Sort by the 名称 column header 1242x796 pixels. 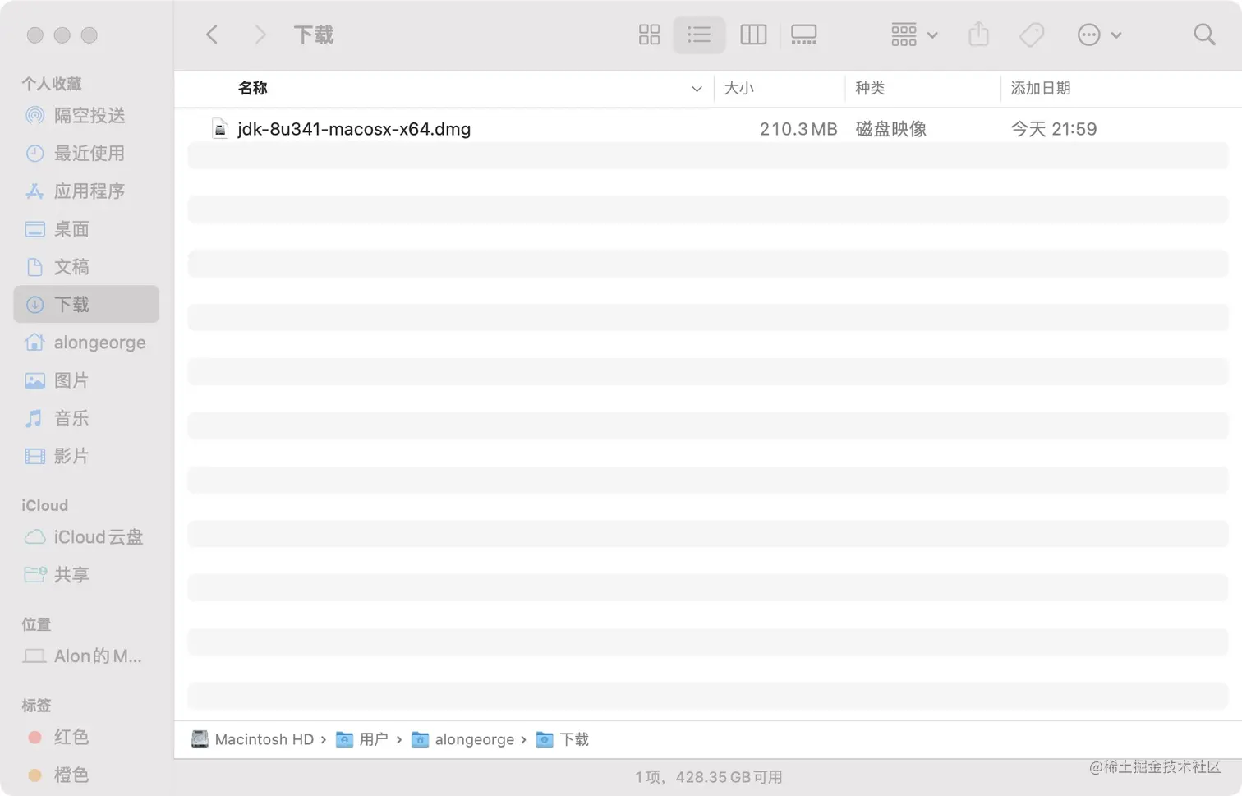[x=252, y=88]
